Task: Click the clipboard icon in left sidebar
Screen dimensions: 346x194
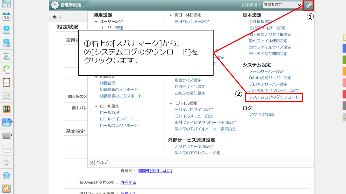Action: click(6, 82)
